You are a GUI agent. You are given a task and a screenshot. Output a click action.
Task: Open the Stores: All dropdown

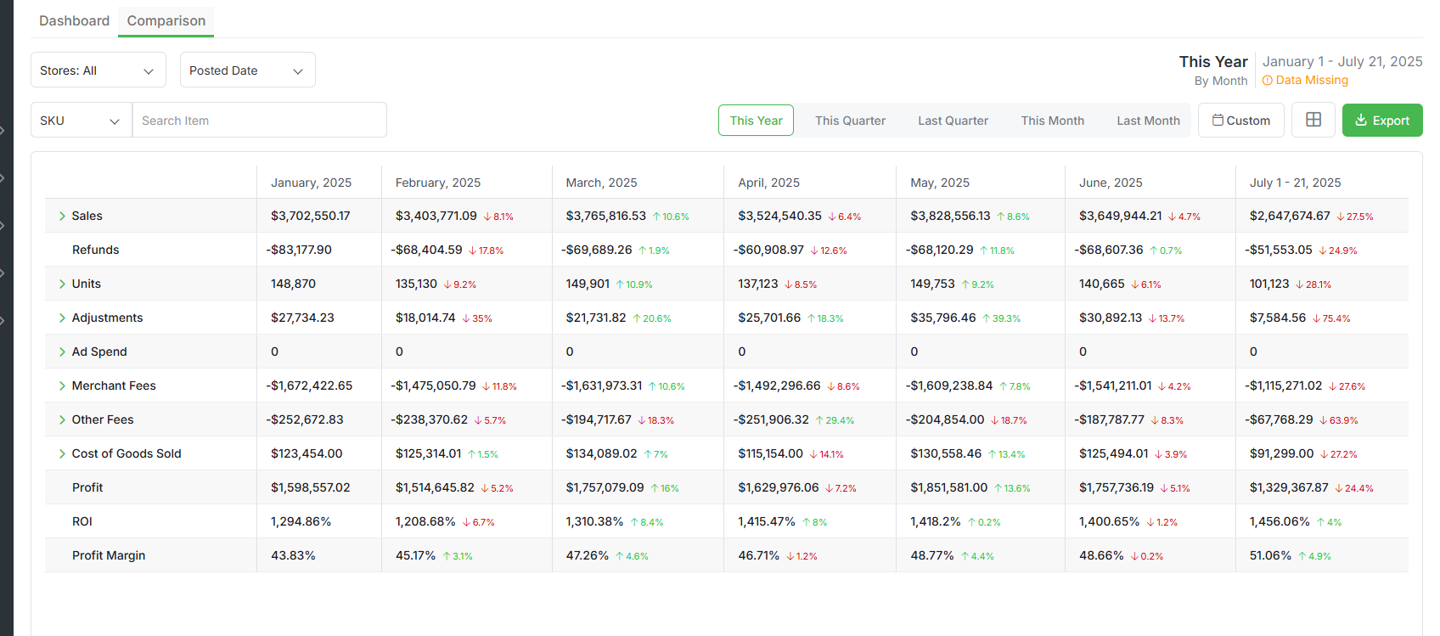pyautogui.click(x=98, y=70)
